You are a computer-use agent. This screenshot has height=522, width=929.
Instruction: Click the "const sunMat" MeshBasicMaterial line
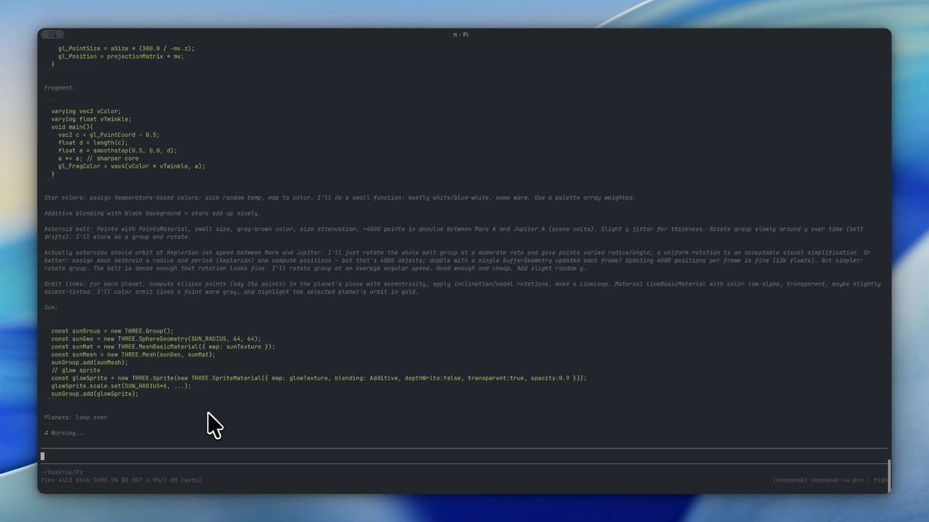point(163,346)
